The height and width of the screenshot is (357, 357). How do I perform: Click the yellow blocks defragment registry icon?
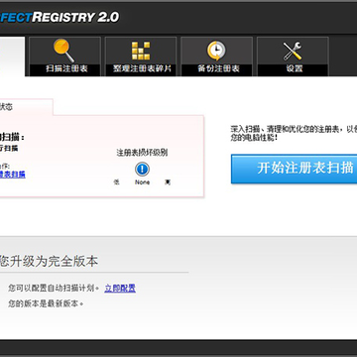(141, 51)
